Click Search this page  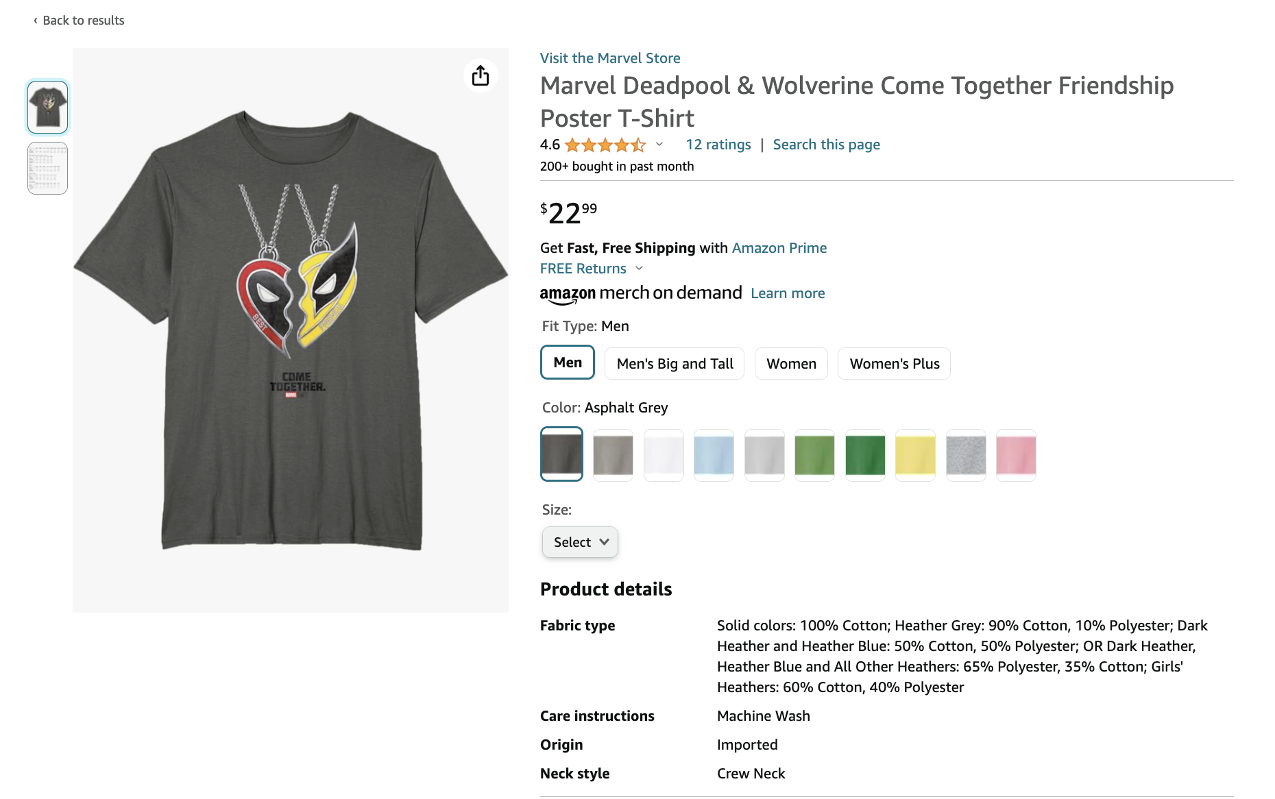[x=826, y=145]
